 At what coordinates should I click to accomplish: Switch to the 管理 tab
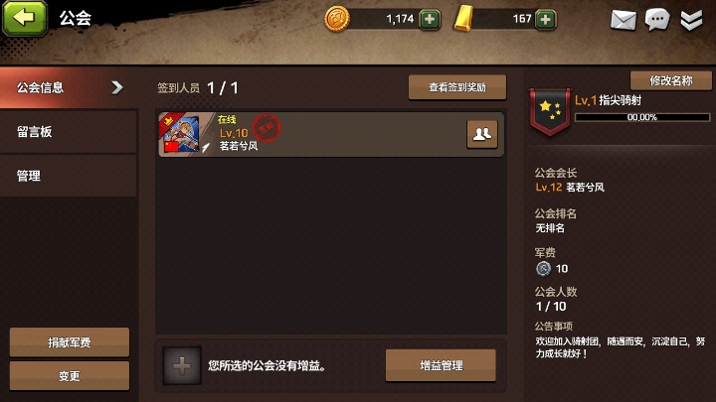click(x=69, y=176)
